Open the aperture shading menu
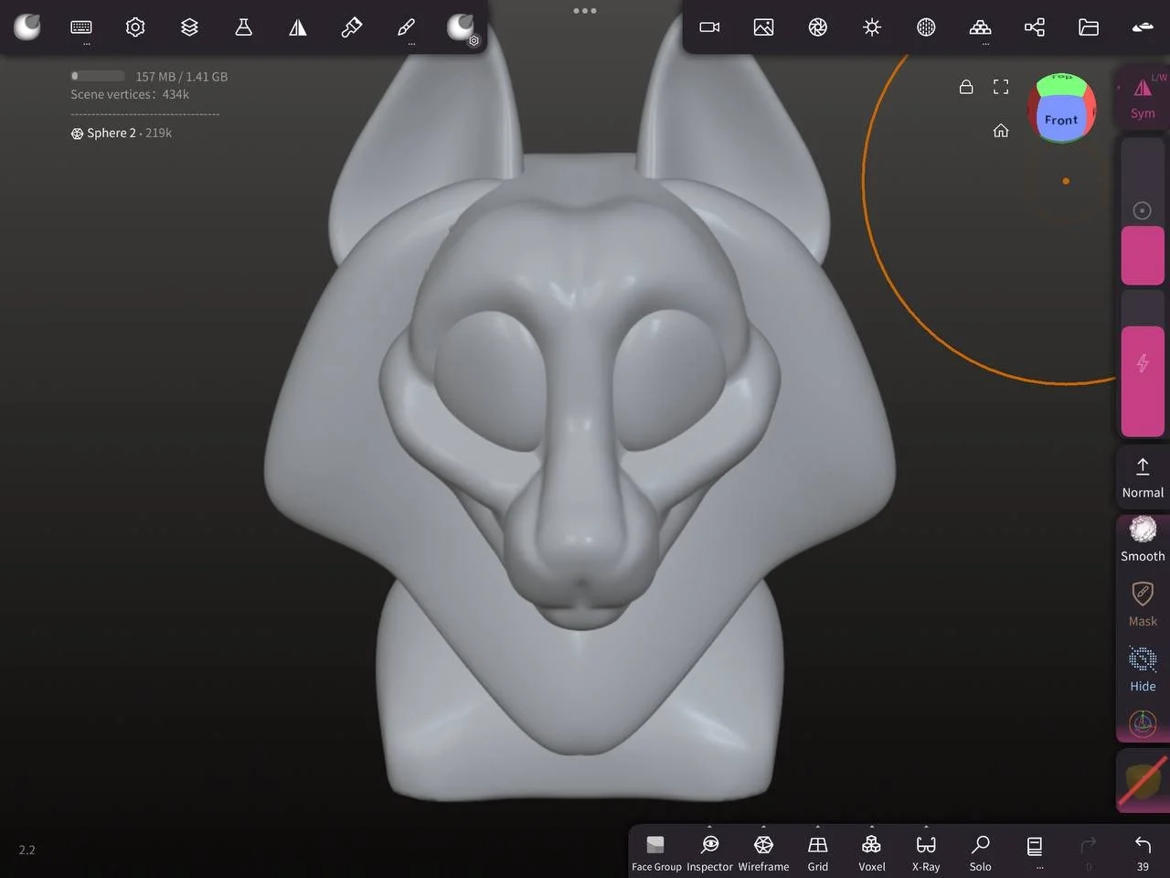 tap(818, 27)
